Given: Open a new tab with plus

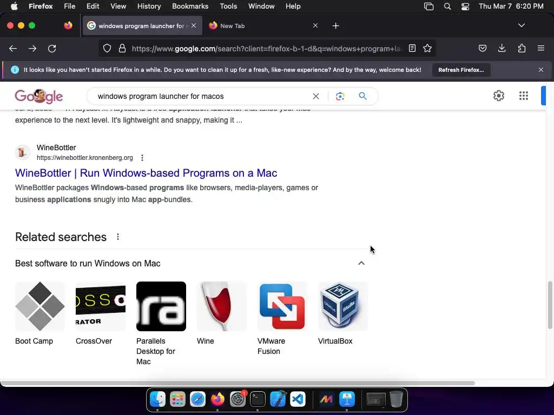Looking at the screenshot, I should tap(335, 26).
